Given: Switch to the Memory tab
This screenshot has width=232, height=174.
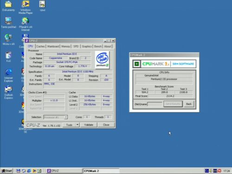Looking at the screenshot, I should pos(65,46).
